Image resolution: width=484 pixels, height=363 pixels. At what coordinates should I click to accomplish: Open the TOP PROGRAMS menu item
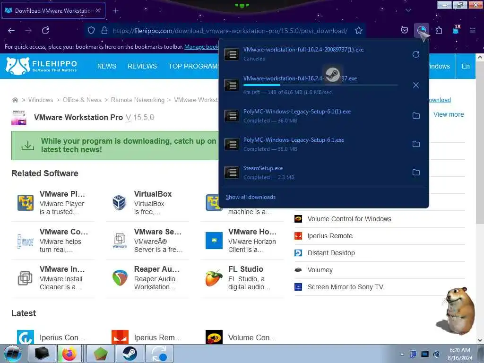(x=193, y=66)
